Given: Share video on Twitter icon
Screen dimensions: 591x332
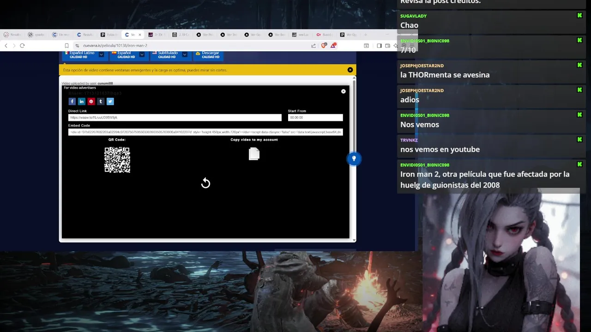Looking at the screenshot, I should [110, 101].
